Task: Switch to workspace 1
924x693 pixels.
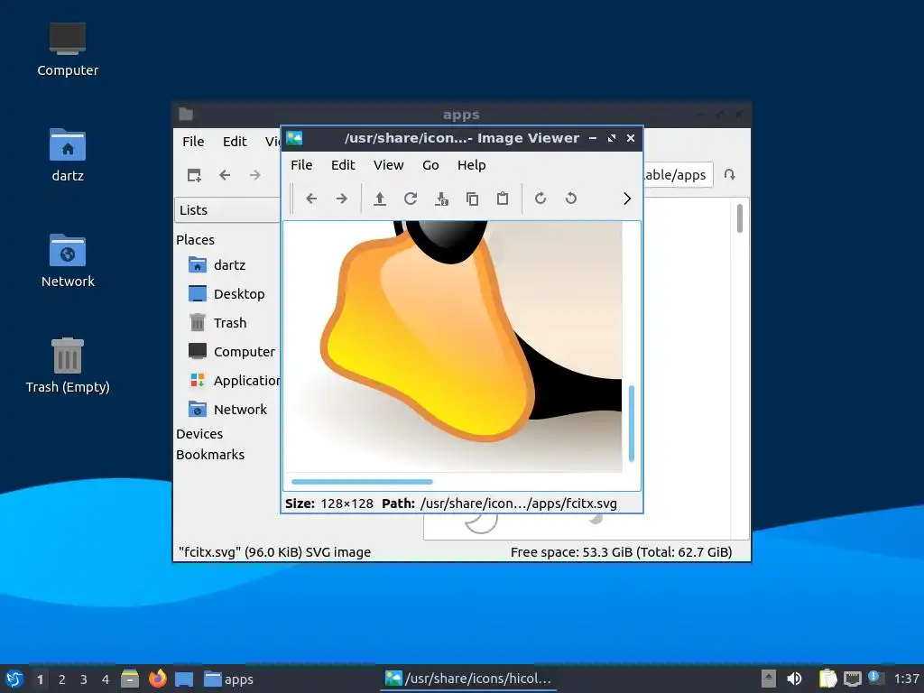Action: pos(40,679)
